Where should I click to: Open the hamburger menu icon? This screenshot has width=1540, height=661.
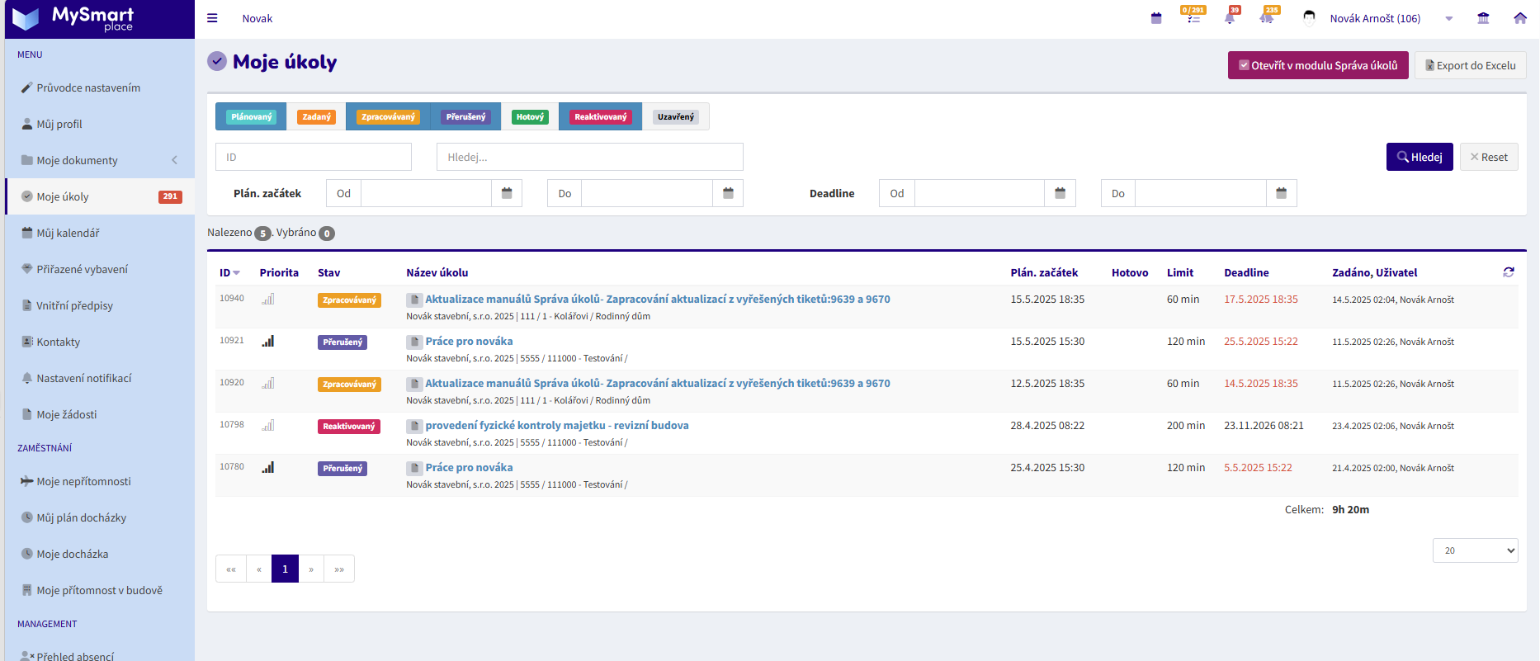(212, 18)
